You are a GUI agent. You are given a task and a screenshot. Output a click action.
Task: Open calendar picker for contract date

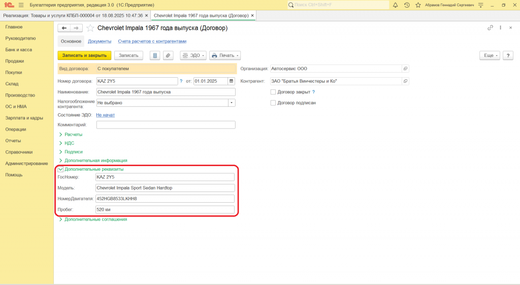coord(232,81)
